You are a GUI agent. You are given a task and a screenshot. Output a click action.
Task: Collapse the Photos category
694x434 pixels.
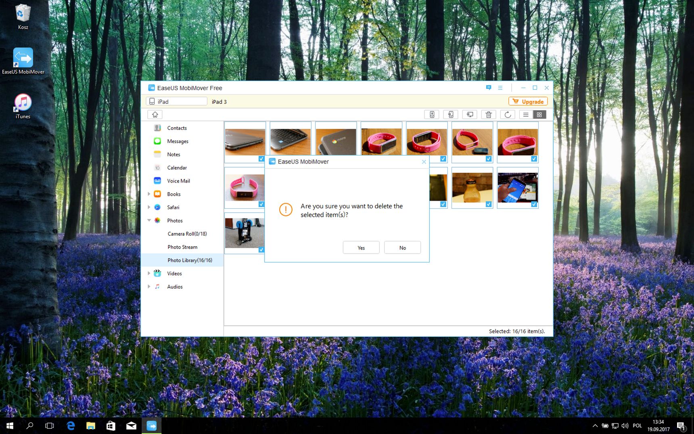click(x=149, y=220)
